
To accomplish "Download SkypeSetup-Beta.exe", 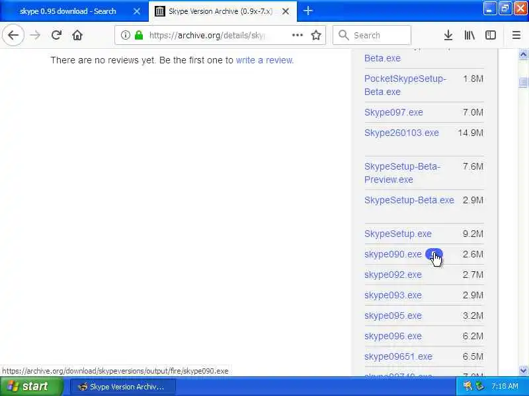I will [x=409, y=200].
